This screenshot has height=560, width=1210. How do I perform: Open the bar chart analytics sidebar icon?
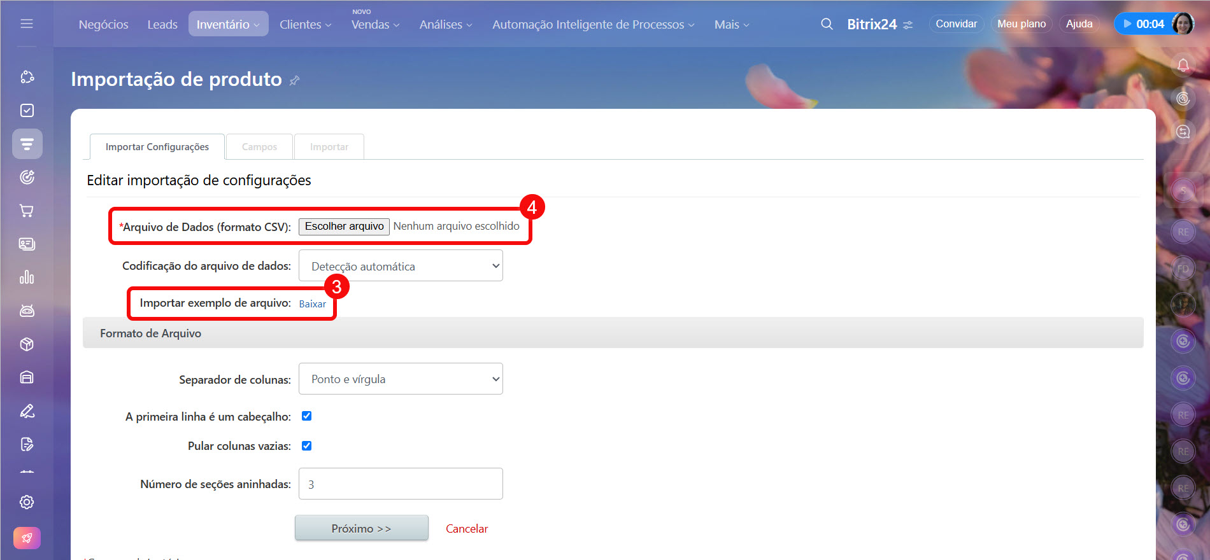pyautogui.click(x=27, y=277)
